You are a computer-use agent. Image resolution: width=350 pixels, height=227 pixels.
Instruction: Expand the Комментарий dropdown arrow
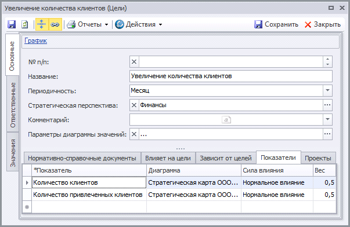pyautogui.click(x=327, y=119)
